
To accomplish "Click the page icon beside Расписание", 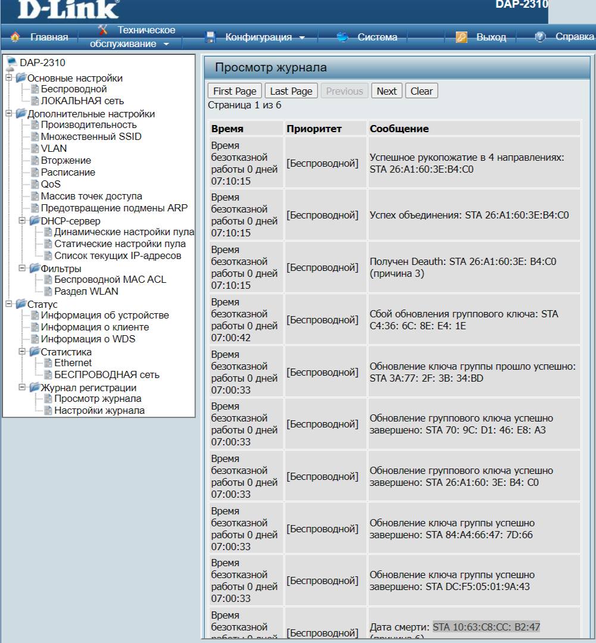I will [35, 172].
